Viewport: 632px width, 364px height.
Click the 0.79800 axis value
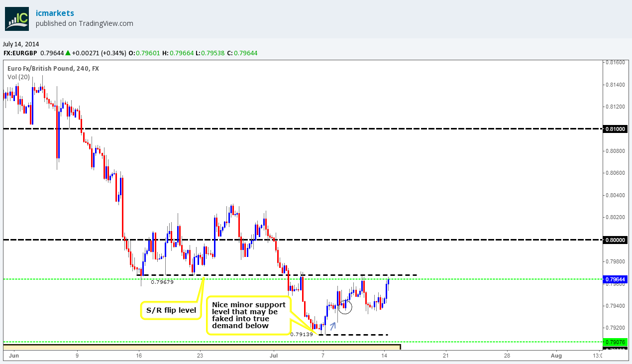(x=616, y=261)
